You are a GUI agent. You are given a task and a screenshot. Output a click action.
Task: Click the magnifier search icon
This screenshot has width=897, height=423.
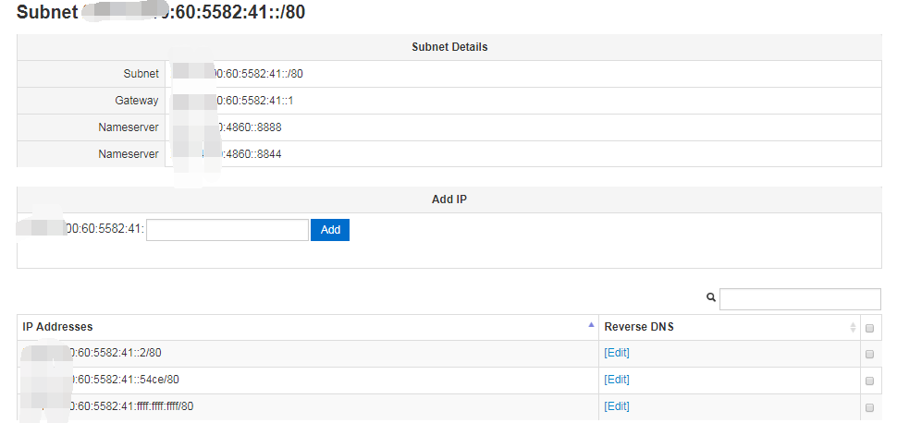pyautogui.click(x=711, y=298)
